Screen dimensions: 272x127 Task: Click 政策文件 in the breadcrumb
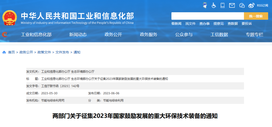44,52
